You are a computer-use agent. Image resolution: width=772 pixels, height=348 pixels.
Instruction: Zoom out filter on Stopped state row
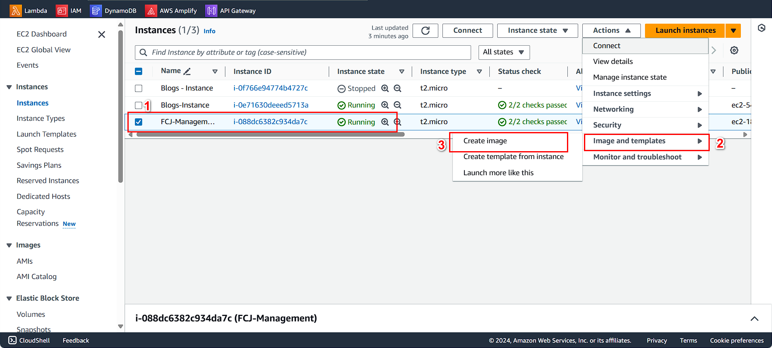398,88
